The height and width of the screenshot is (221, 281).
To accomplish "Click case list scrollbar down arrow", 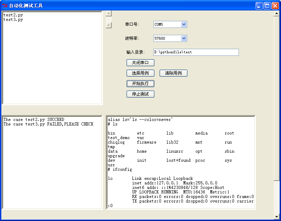I will point(109,25).
